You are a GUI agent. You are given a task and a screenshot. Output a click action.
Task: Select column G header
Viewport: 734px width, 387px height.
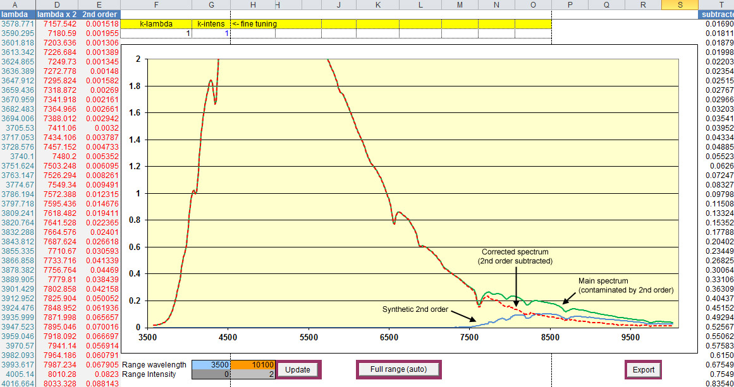(x=211, y=4)
